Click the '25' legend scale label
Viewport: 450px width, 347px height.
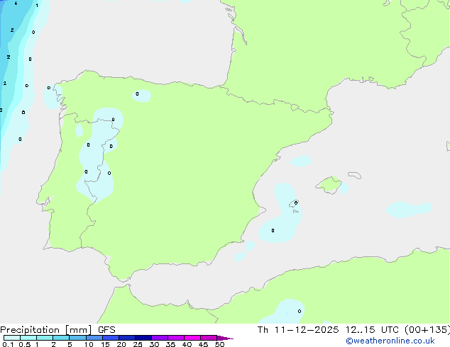(x=138, y=344)
